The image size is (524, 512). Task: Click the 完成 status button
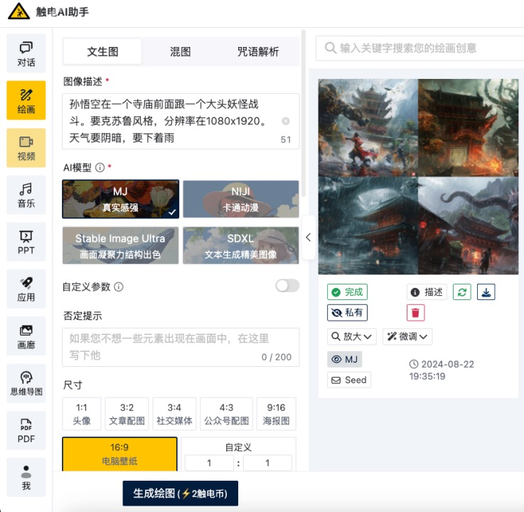pyautogui.click(x=347, y=292)
